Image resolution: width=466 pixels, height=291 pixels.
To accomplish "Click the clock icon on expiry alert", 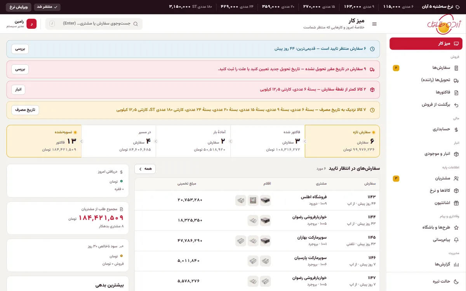I will click(372, 110).
